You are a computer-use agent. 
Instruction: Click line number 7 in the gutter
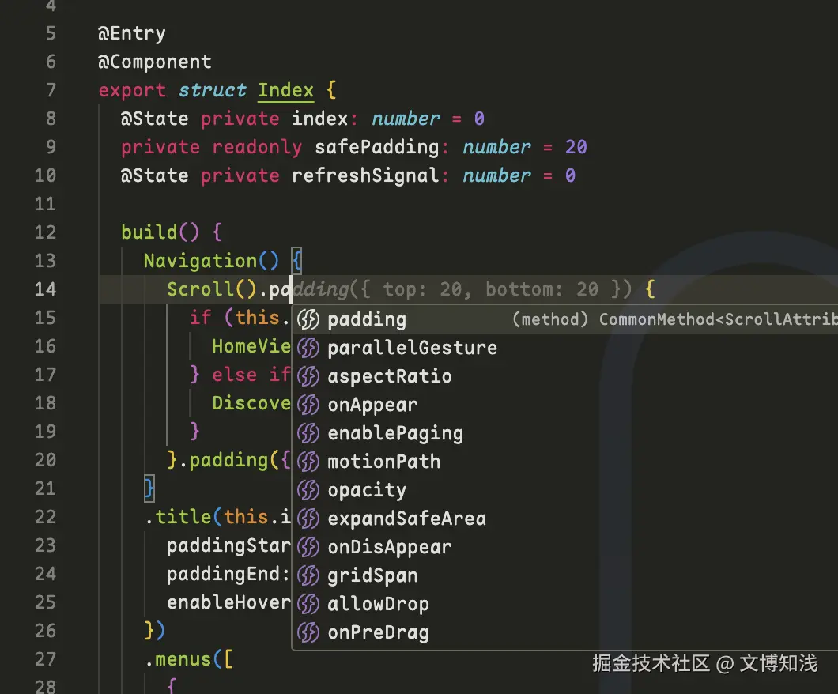[x=51, y=90]
